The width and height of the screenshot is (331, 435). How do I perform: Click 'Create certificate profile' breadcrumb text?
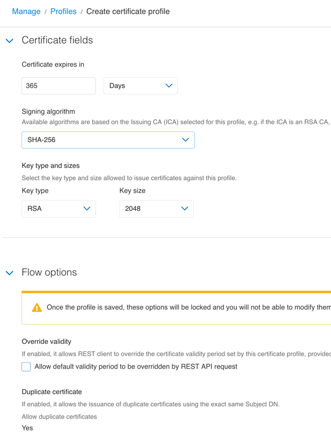128,12
